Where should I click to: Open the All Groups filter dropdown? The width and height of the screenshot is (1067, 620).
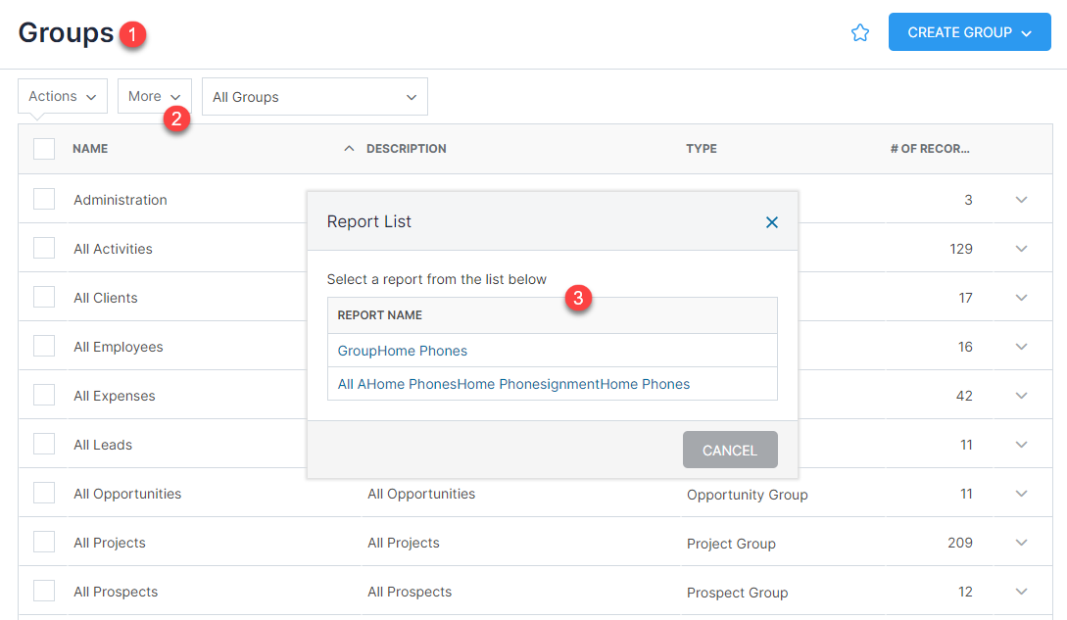click(314, 96)
